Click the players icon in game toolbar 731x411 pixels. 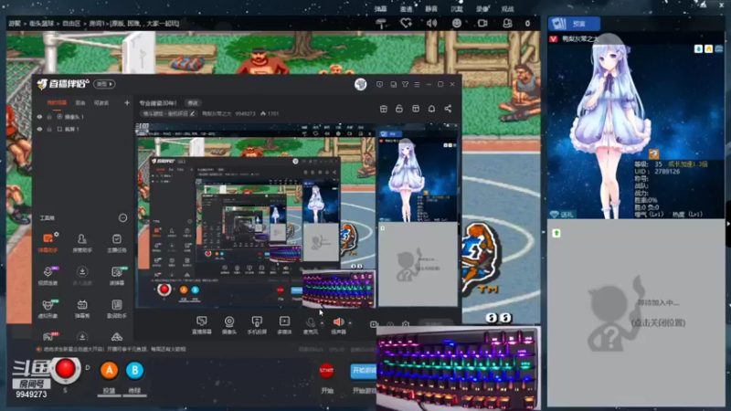tap(507, 23)
